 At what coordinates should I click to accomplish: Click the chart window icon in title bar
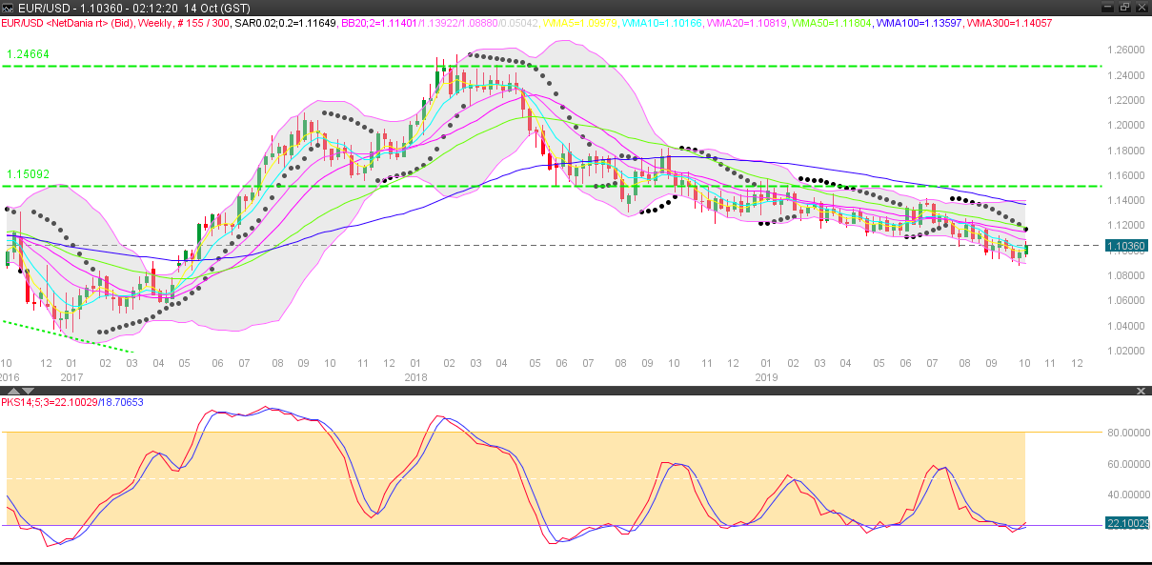[x=9, y=7]
